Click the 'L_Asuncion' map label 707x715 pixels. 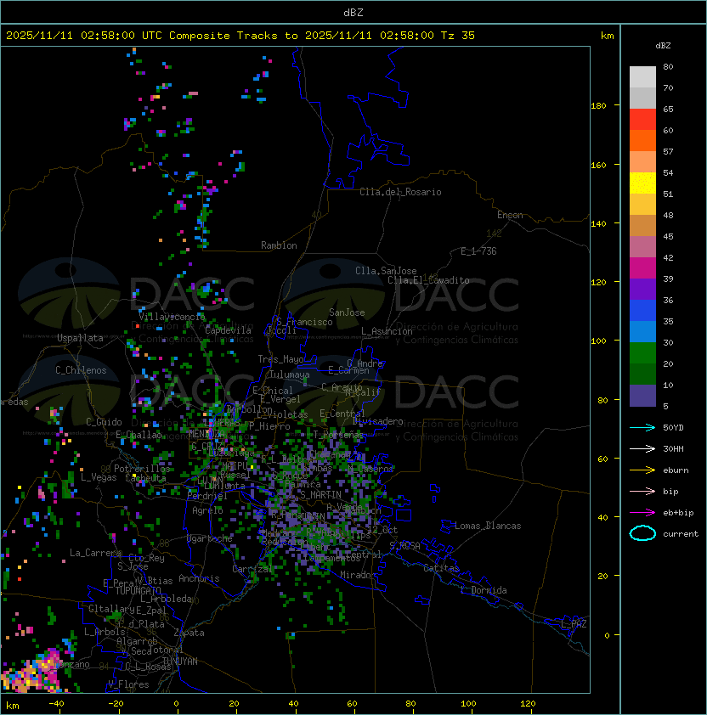pyautogui.click(x=387, y=331)
